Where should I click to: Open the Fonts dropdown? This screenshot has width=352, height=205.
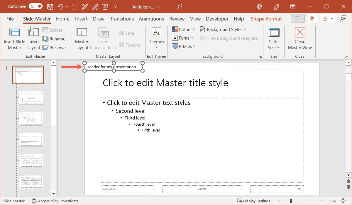click(183, 38)
